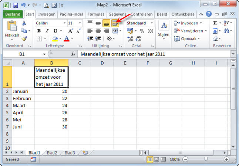Expand the Verwijderen cells dropdown
Viewport: 239px width, 166px height.
[x=206, y=31]
